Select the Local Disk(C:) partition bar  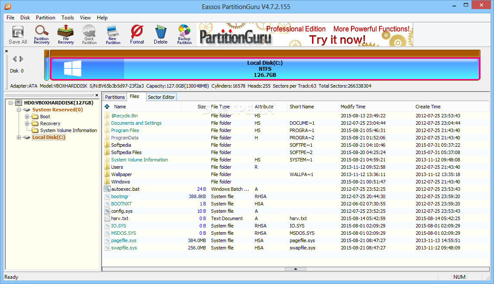pos(265,69)
